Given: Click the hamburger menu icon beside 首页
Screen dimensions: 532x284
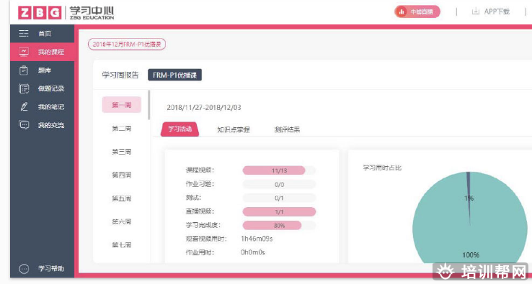Looking at the screenshot, I should (23, 33).
